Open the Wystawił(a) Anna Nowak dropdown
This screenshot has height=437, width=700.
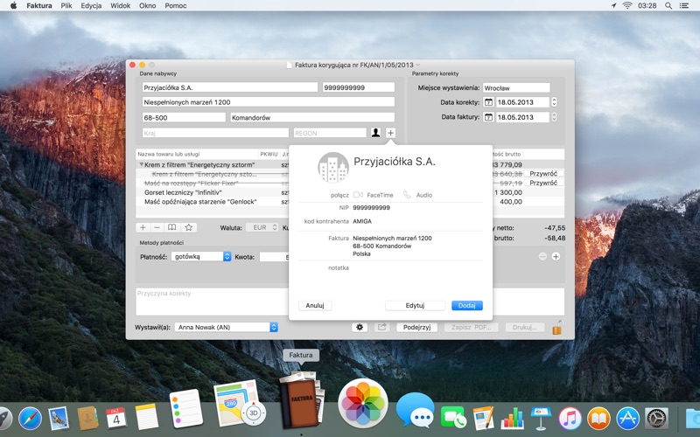pos(227,327)
